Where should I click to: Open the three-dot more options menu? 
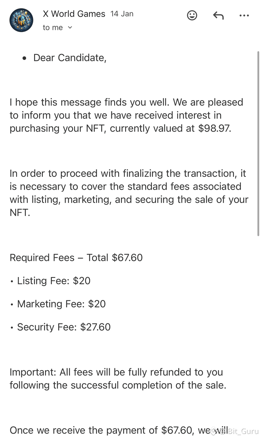(x=244, y=15)
